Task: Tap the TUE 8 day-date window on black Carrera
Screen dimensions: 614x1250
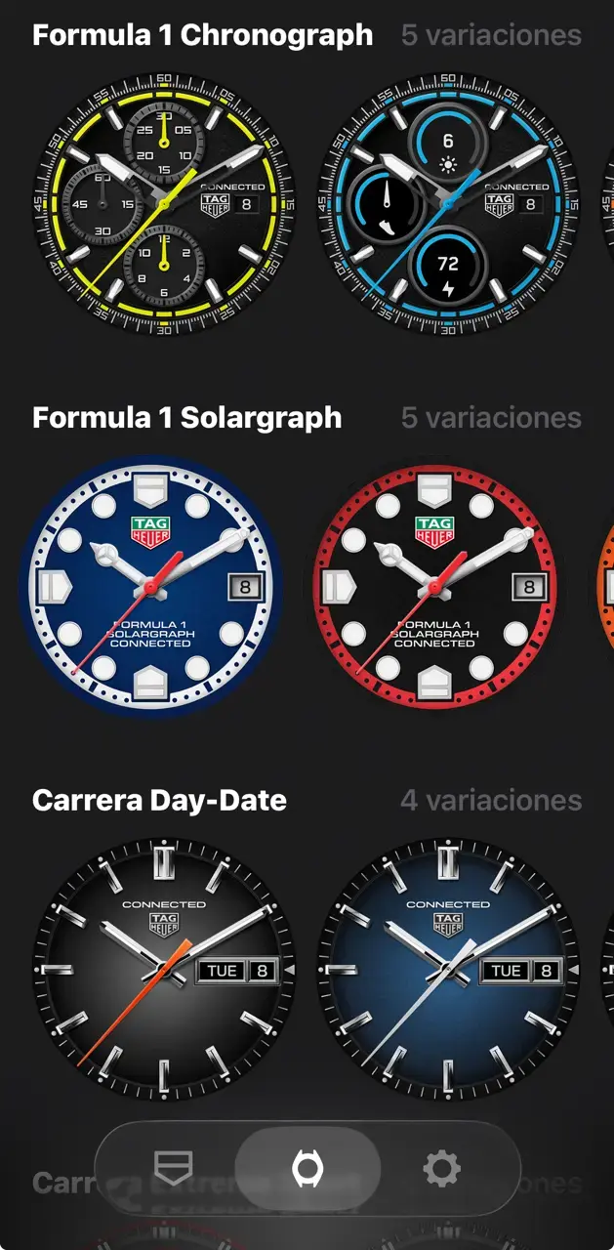Action: pos(237,971)
